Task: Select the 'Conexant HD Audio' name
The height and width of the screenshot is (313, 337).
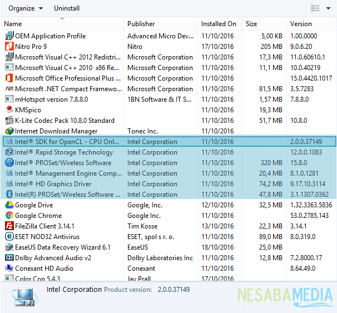Action: (x=44, y=269)
